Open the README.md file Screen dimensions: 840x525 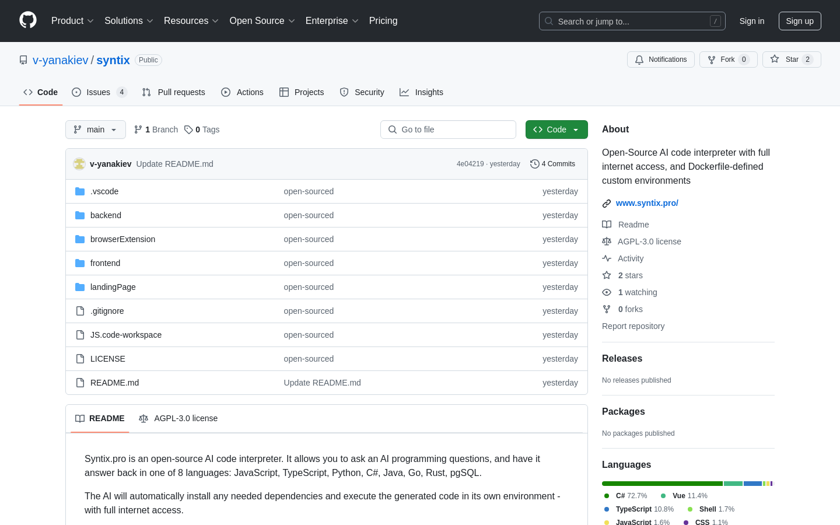(114, 383)
